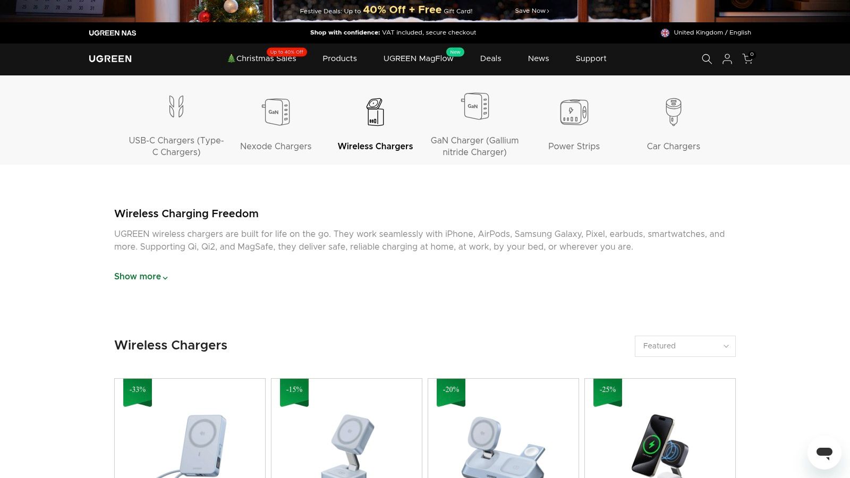This screenshot has width=850, height=478.
Task: Click Save Now in festive banner
Action: point(532,11)
